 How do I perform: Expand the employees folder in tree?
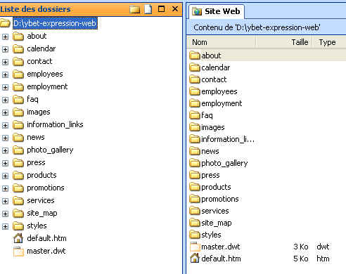pos(5,74)
